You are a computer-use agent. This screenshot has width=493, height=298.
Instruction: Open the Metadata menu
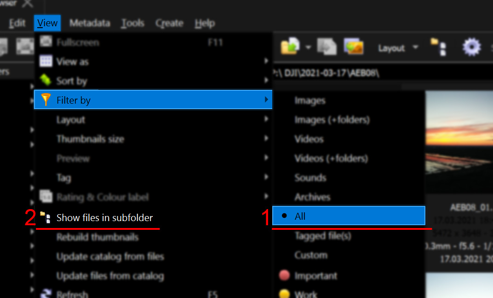[x=90, y=23]
